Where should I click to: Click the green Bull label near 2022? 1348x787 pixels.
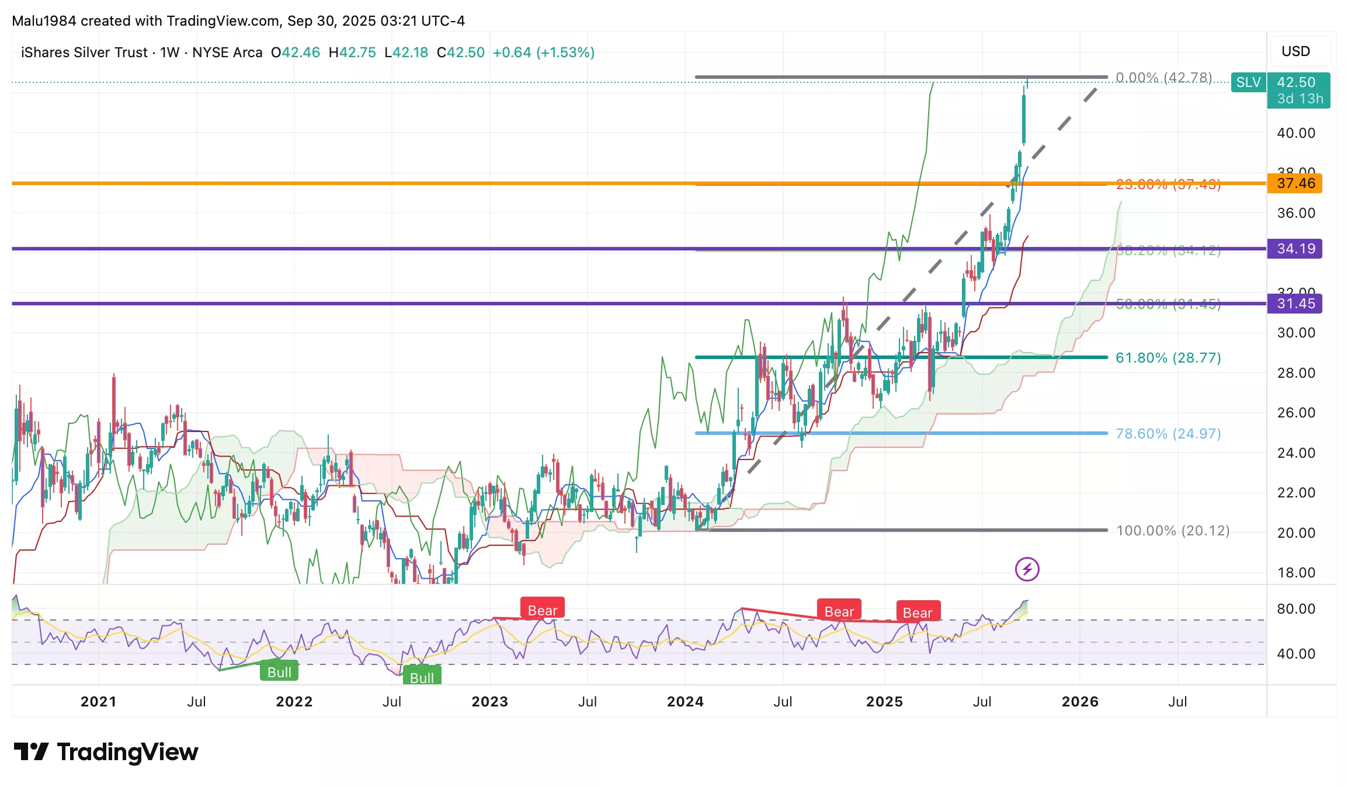(279, 671)
